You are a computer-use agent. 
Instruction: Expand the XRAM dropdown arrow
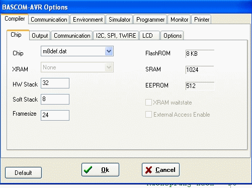[109, 67]
